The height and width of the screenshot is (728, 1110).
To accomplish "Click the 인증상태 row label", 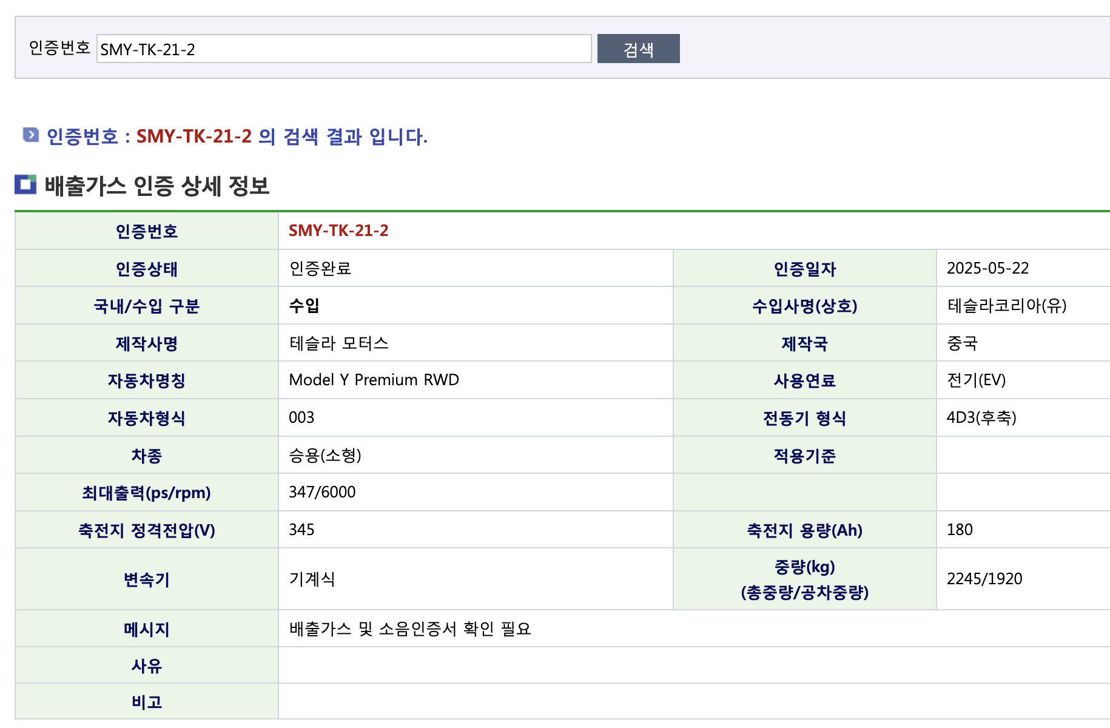I will pos(147,269).
